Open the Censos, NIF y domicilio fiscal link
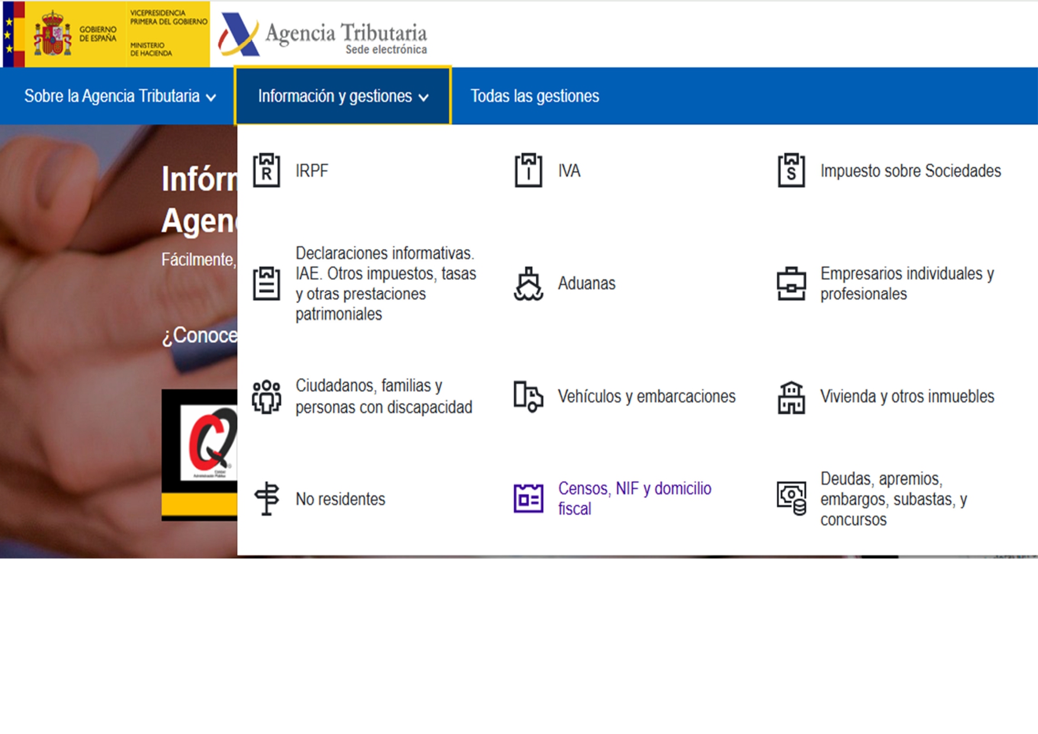 click(634, 498)
